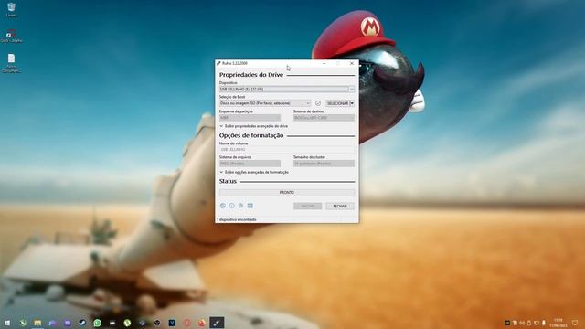Image resolution: width=585 pixels, height=329 pixels.
Task: Click the arrow beside the SELECIONAR button
Action: pos(352,103)
